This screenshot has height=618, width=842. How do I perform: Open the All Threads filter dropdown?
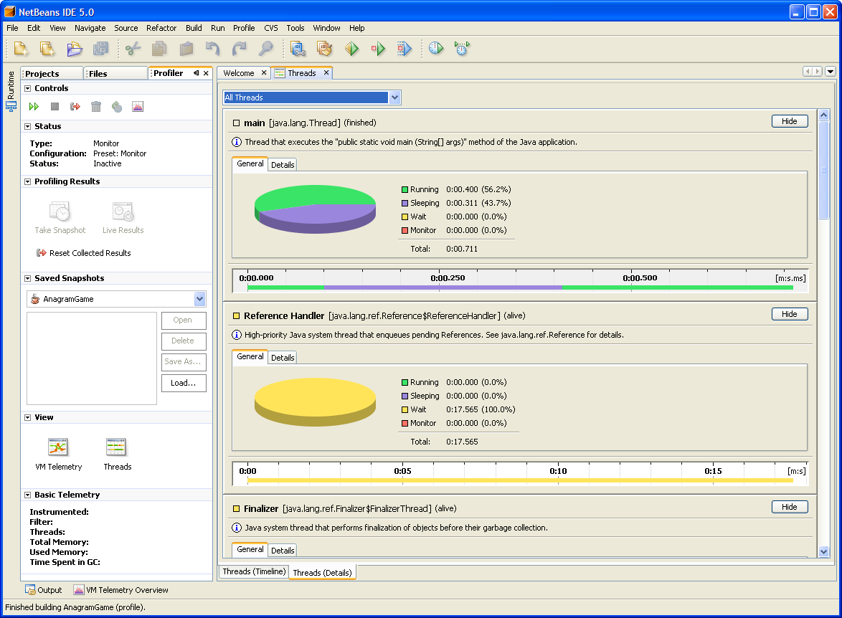point(394,98)
